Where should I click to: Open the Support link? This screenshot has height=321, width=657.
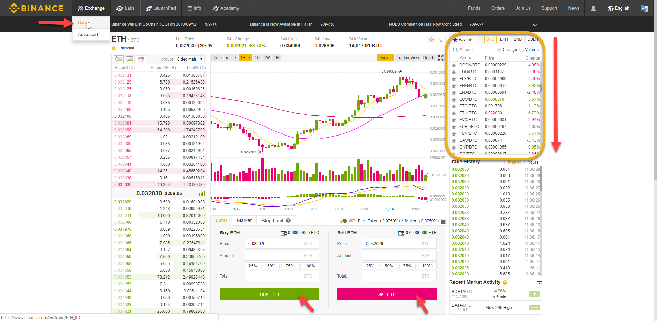pyautogui.click(x=550, y=8)
